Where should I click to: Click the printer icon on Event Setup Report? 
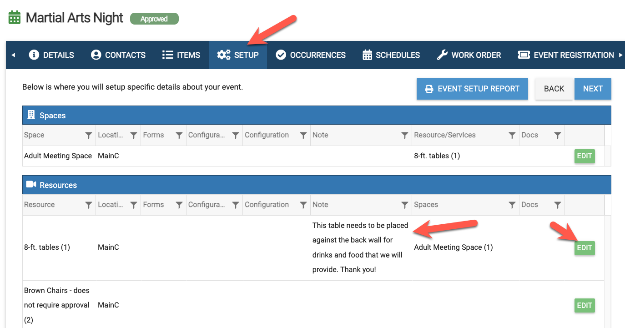pos(429,89)
